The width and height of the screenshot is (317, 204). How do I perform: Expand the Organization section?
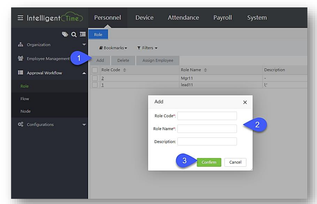tap(84, 45)
